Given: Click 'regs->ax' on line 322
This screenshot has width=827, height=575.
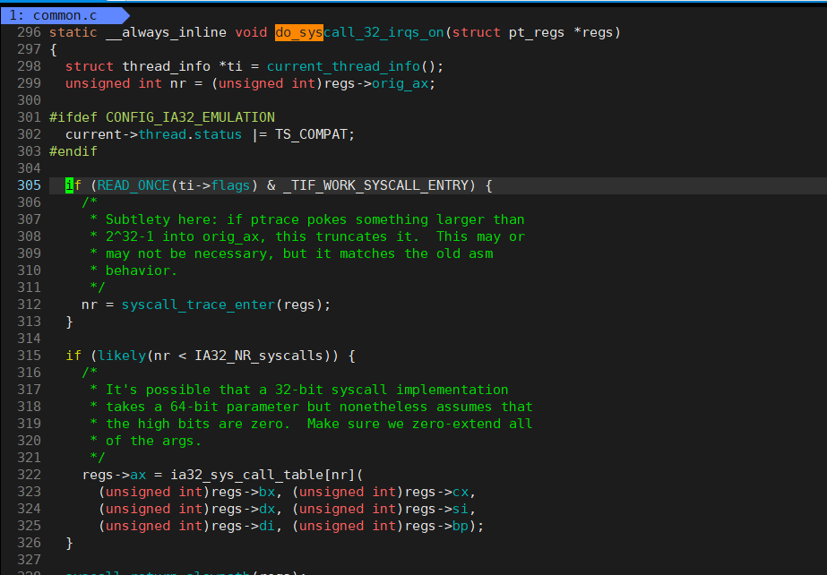Looking at the screenshot, I should (x=114, y=475).
